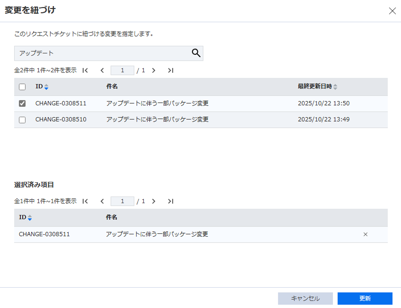The width and height of the screenshot is (401, 308).
Task: Sort search results by ID column
Action: point(46,87)
